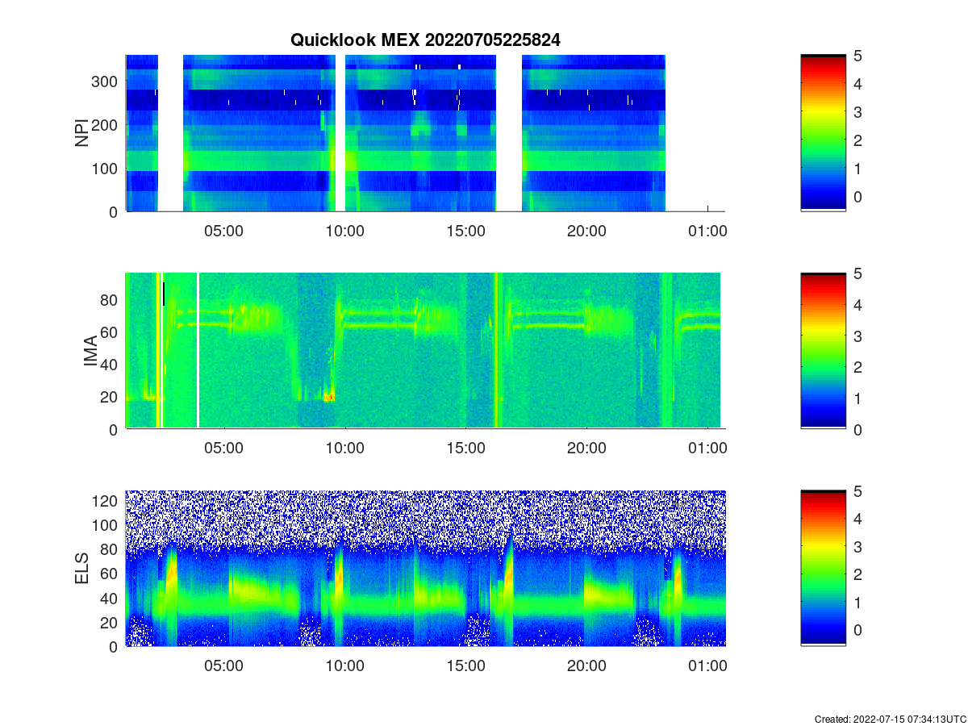The width and height of the screenshot is (968, 726).
Task: Click the 05:00 tick under the IMA panel
Action: [x=223, y=449]
